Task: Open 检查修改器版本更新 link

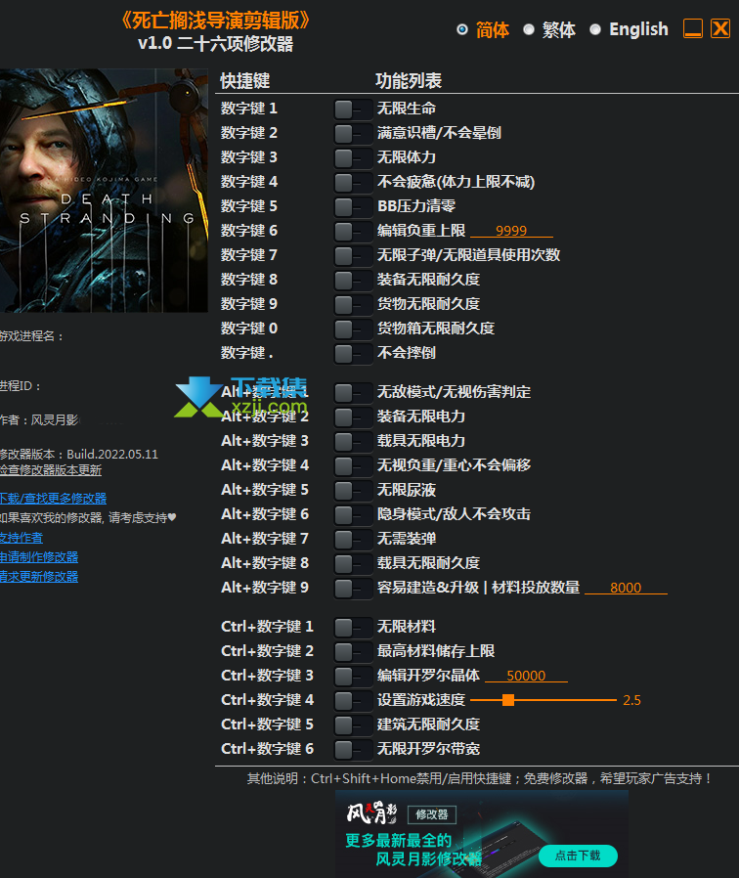Action: click(x=51, y=470)
